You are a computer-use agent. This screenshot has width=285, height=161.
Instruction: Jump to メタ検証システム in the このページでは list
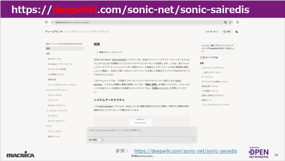tap(210, 91)
